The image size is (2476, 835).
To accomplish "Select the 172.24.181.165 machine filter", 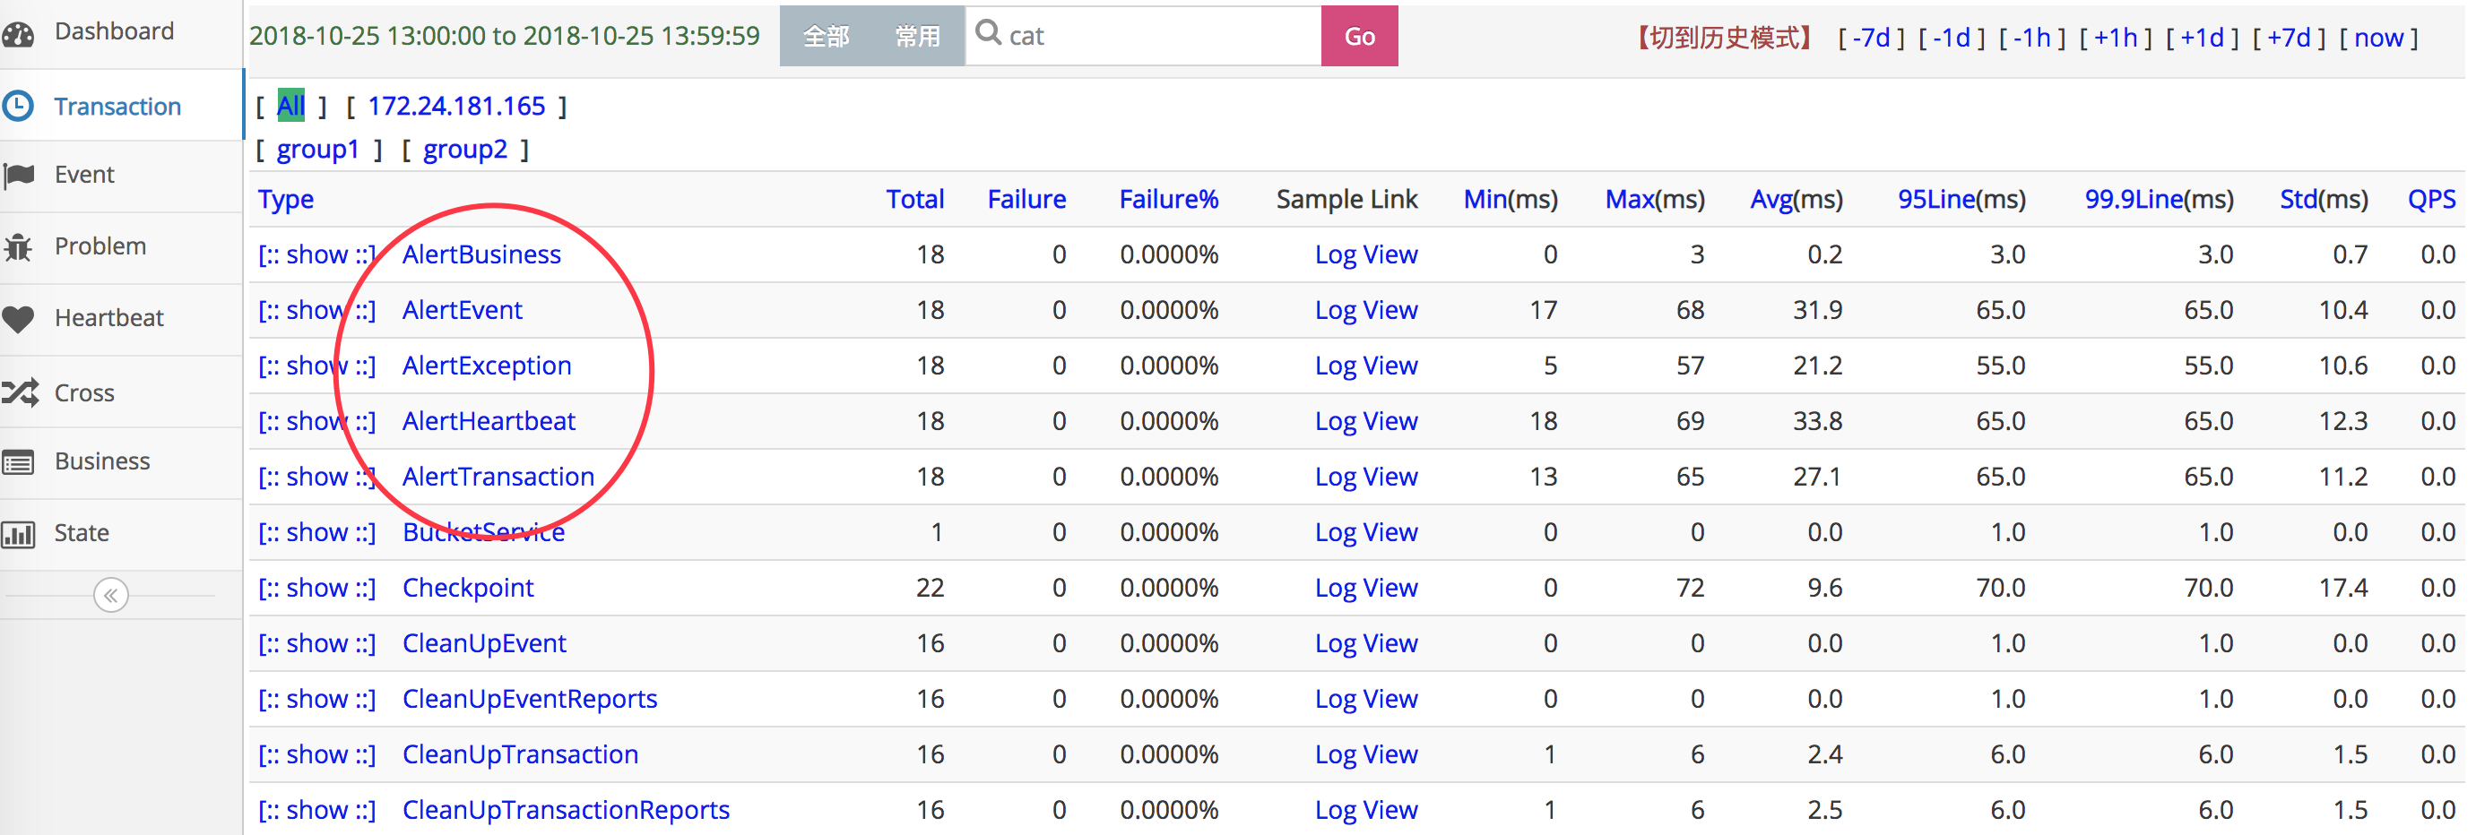I will tap(455, 107).
